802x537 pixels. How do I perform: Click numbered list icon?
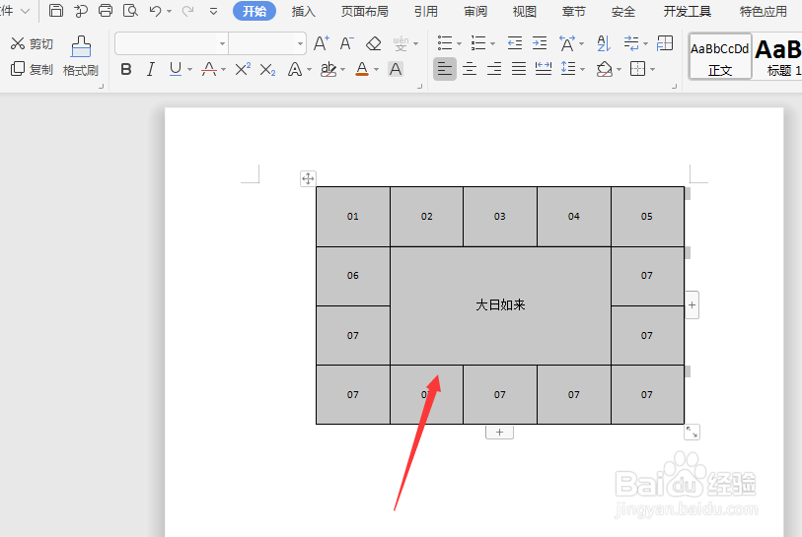click(478, 43)
